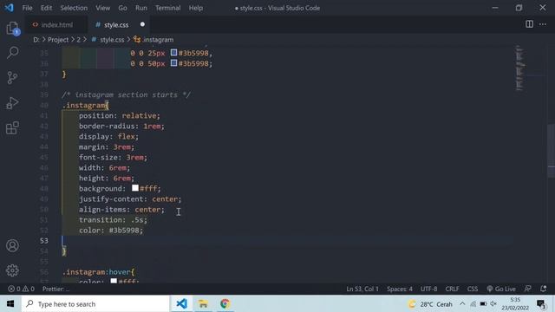The height and width of the screenshot is (312, 555).
Task: Open the Terminal menu
Action: click(x=167, y=8)
